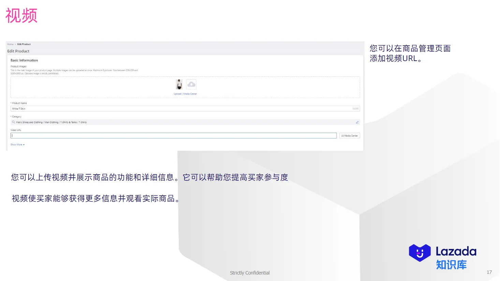Click the 知识库 text under Lazada
500x281 pixels.
451,265
